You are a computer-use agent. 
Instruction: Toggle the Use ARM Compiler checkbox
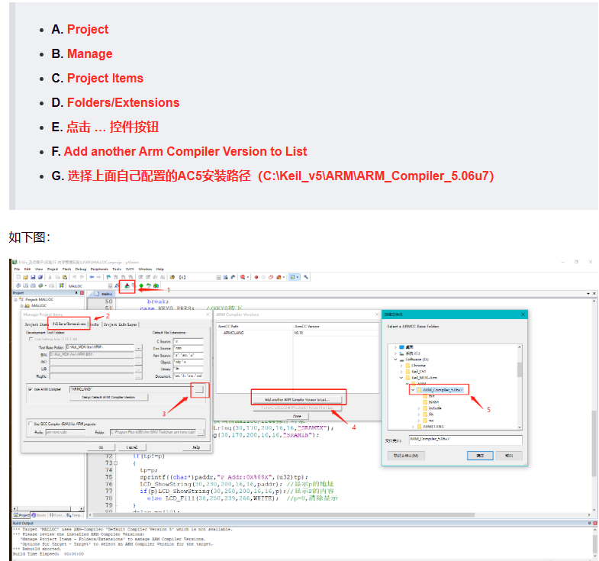[x=31, y=389]
